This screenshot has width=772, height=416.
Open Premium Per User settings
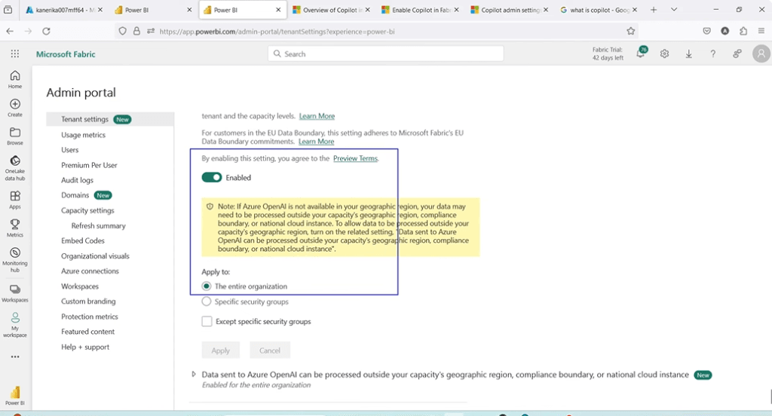coord(89,165)
